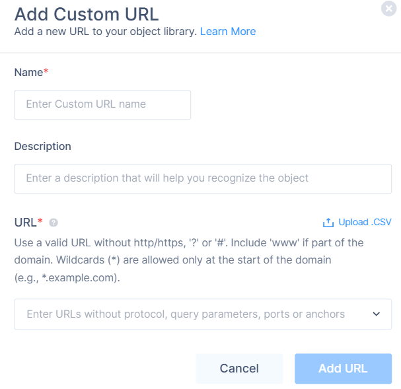Click the Name field label
The height and width of the screenshot is (389, 401).
coord(28,72)
